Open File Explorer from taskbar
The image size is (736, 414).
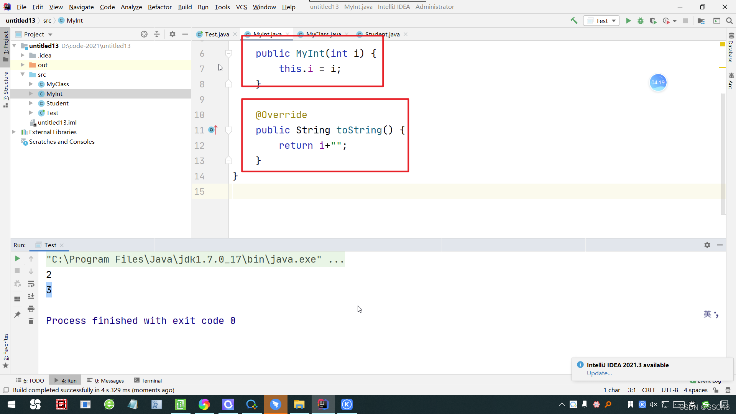pos(299,404)
